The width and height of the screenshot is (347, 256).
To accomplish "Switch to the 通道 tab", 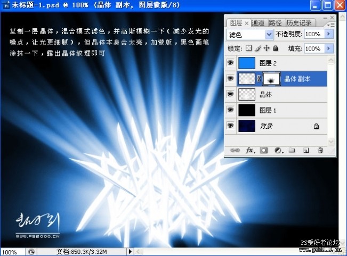I will pyautogui.click(x=258, y=23).
